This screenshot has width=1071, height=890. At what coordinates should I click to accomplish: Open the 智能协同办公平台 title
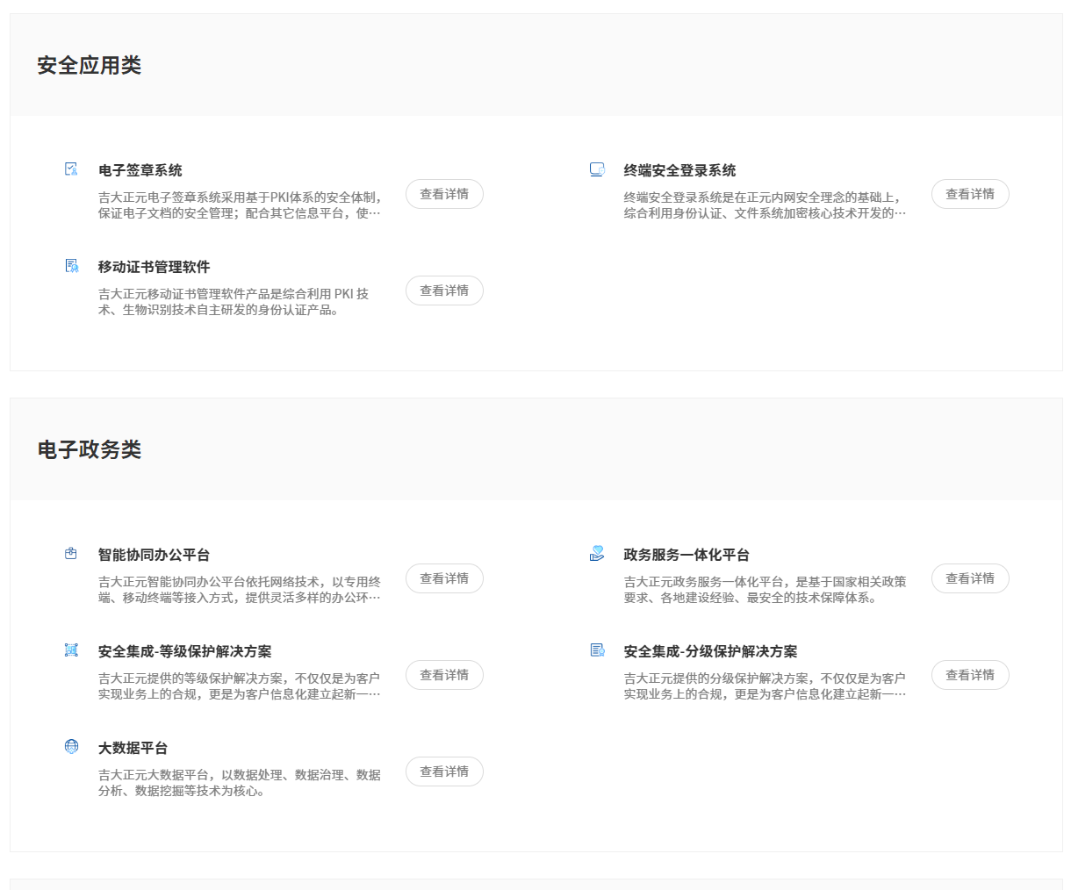(x=155, y=555)
